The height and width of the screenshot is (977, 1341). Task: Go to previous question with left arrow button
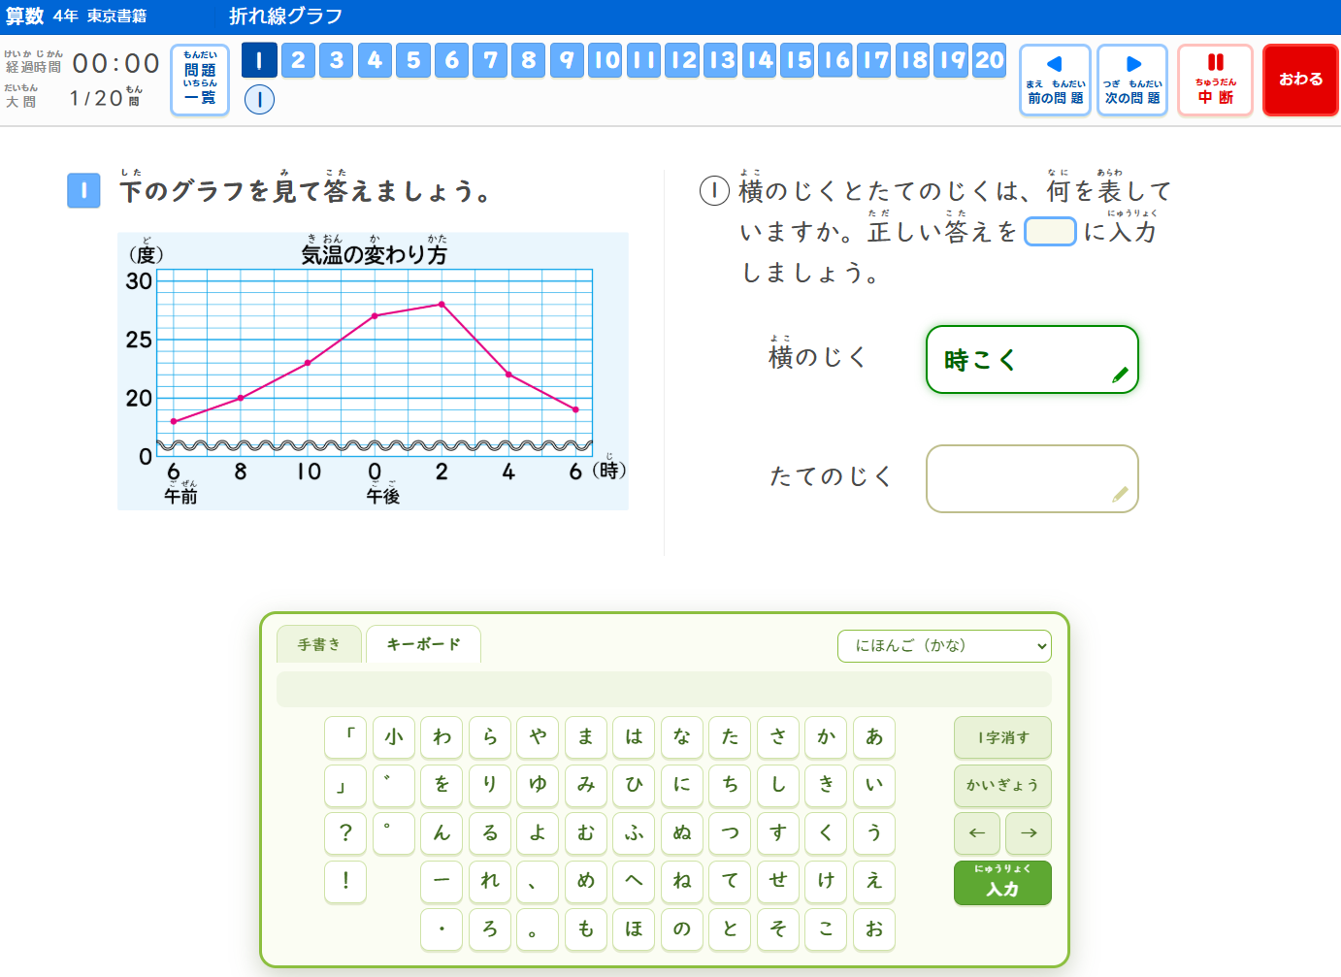[x=1055, y=80]
